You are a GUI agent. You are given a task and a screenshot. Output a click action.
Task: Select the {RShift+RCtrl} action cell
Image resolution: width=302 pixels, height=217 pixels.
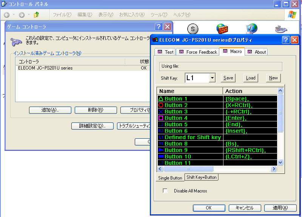[250, 150]
